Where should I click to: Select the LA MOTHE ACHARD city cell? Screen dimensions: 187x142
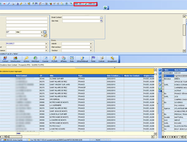click(x=64, y=129)
